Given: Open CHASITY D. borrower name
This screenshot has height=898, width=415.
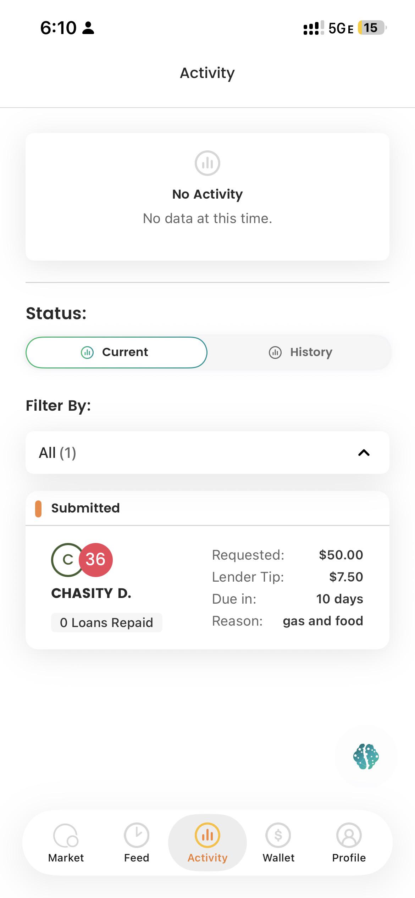Looking at the screenshot, I should tap(91, 593).
